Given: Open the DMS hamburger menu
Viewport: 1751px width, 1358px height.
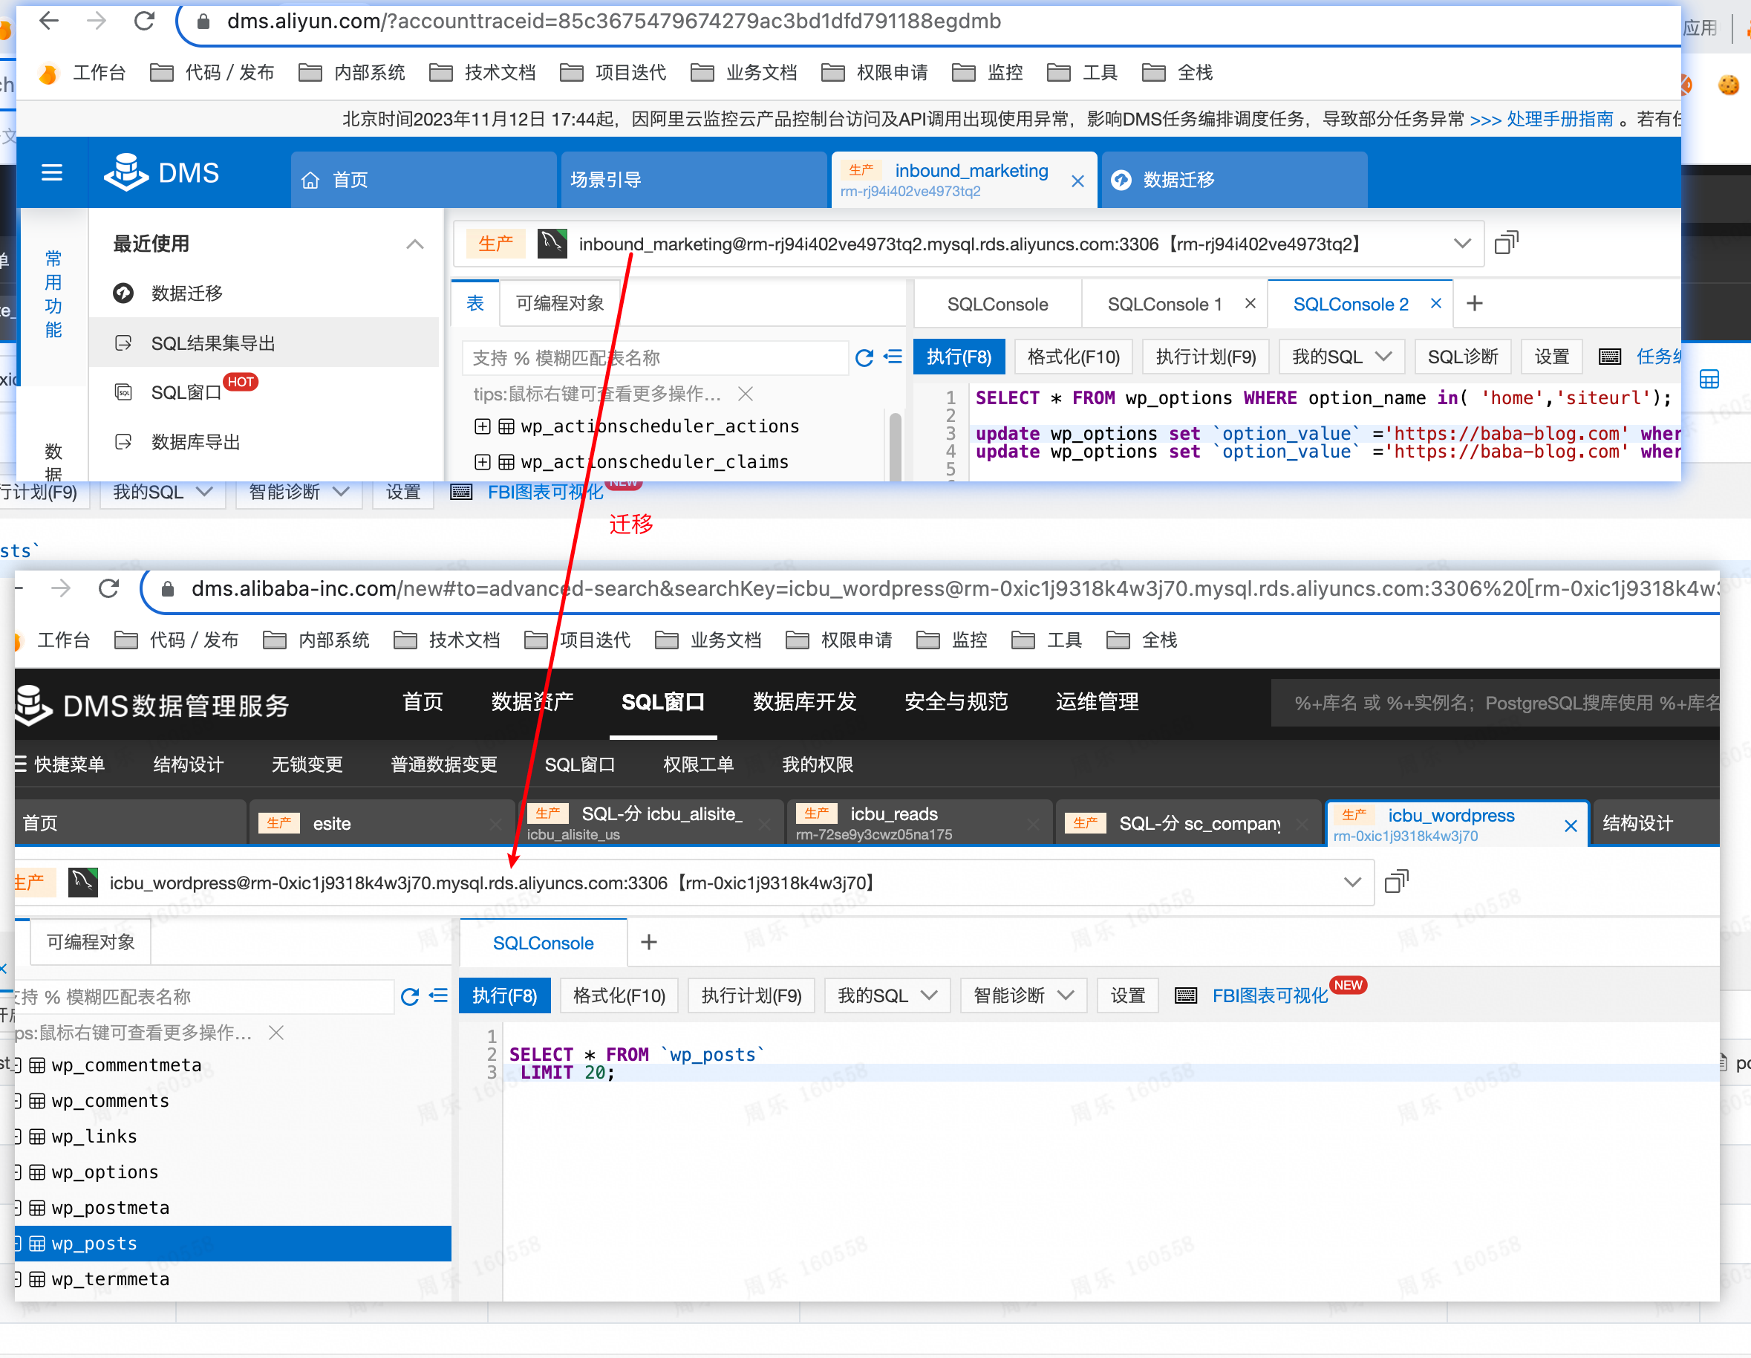Looking at the screenshot, I should [x=52, y=172].
